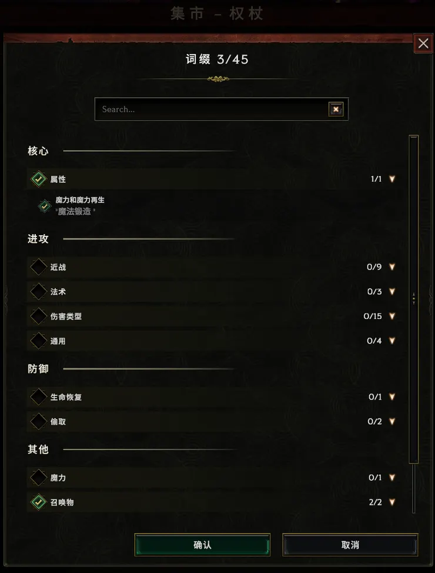435x573 pixels.
Task: Click the diamond icon beside 法术
Action: point(38,291)
